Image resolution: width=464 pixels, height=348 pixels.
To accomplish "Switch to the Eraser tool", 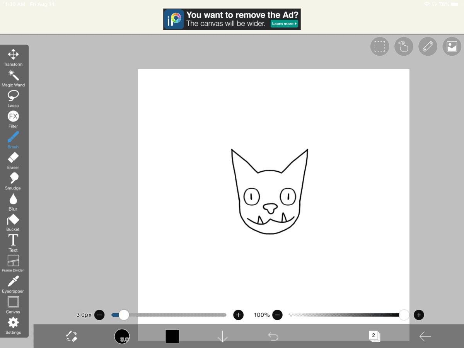I will click(x=13, y=158).
